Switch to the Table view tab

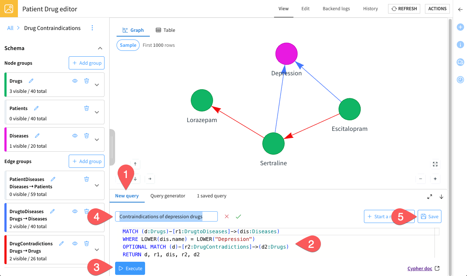tap(166, 30)
